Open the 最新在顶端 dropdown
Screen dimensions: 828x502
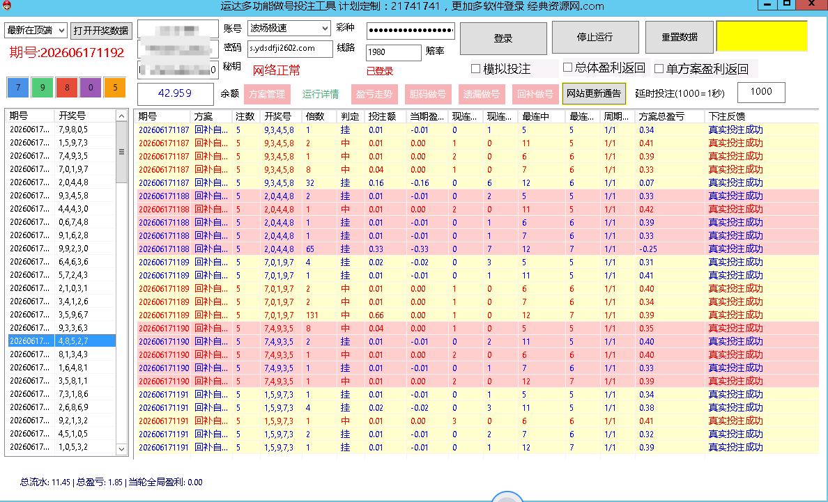pos(36,30)
